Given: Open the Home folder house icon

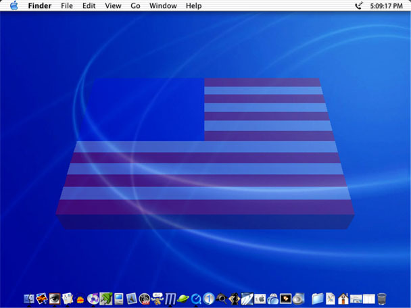Looking at the screenshot, I should [343, 299].
